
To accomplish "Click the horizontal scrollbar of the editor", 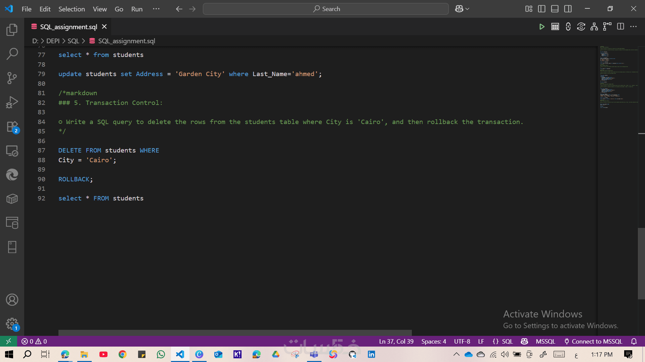I will point(235,333).
